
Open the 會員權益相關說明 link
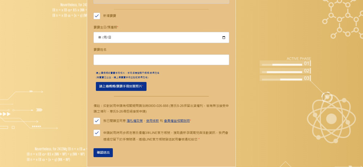[x=177, y=121]
